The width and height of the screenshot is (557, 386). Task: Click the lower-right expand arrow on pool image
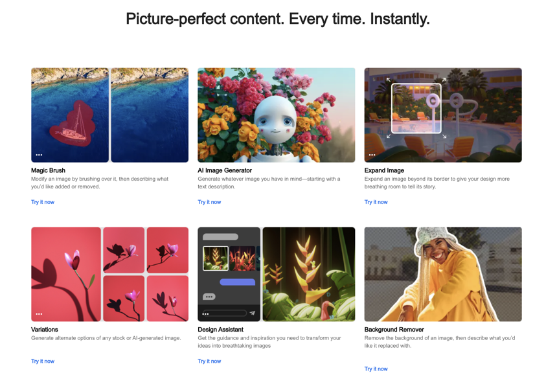tap(444, 136)
